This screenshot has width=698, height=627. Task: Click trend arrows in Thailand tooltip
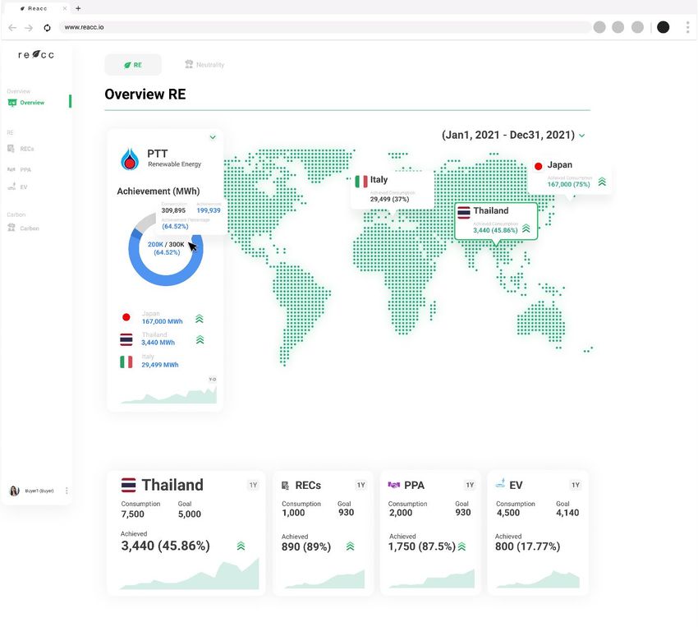coord(526,228)
